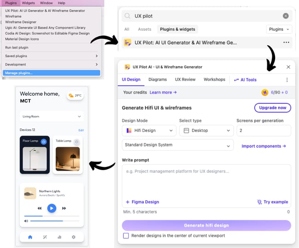Open the Help menu
Viewport: 299px width, 248px height.
pos(61,3)
